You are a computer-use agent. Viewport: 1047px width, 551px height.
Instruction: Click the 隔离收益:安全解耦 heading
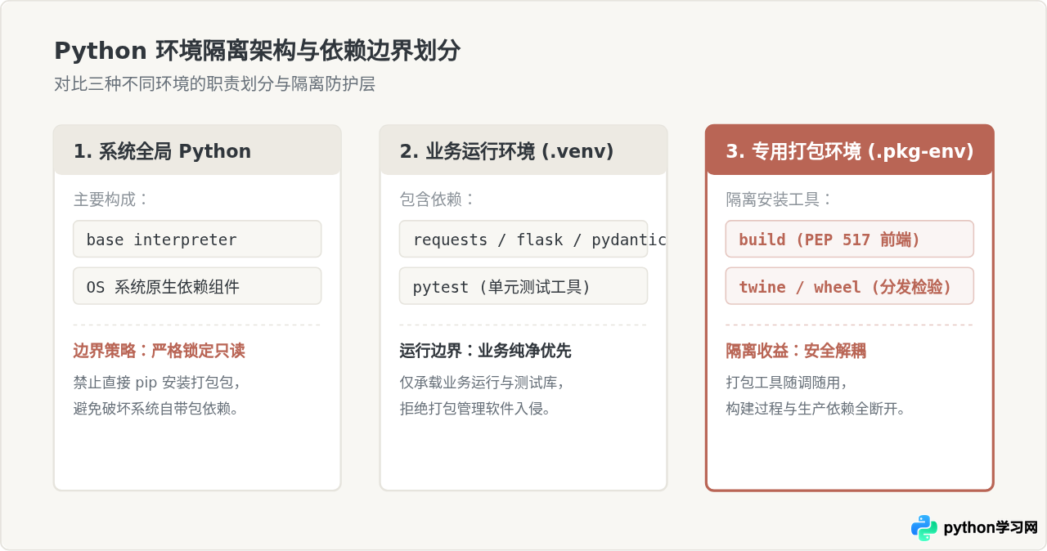[x=797, y=351]
